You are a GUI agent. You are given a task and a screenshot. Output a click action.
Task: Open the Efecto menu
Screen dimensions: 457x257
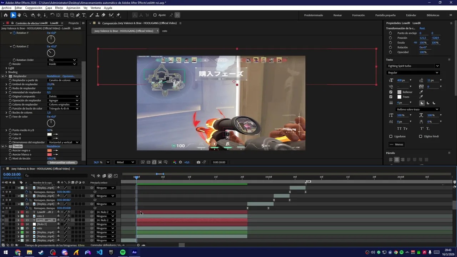click(x=59, y=8)
